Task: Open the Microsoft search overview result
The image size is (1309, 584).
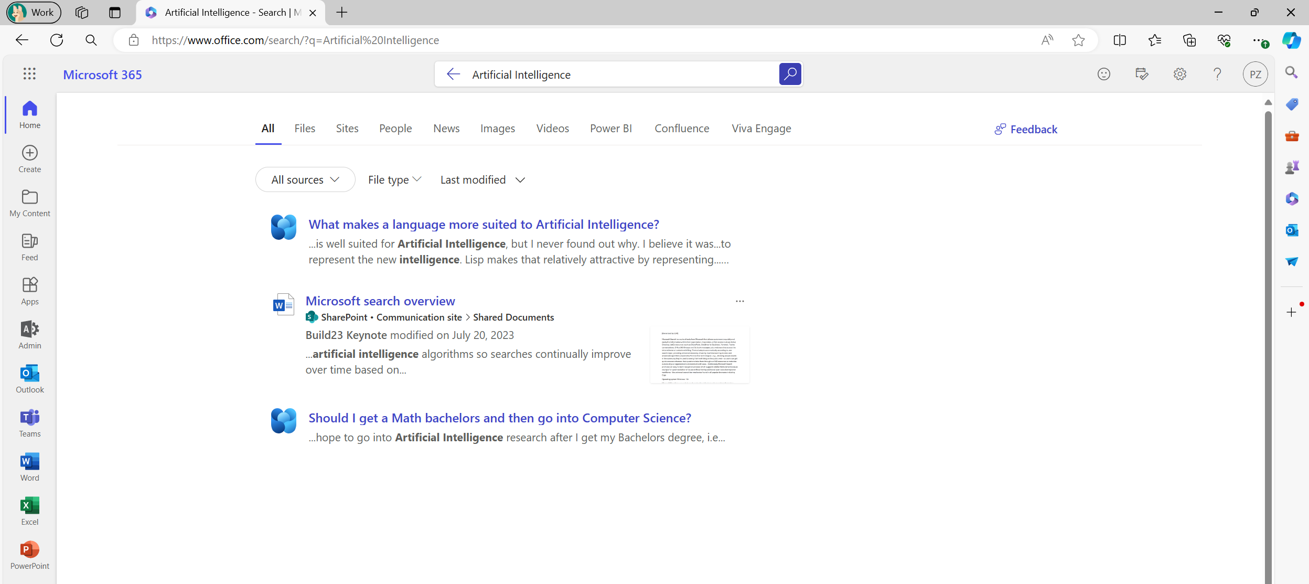Action: coord(380,301)
